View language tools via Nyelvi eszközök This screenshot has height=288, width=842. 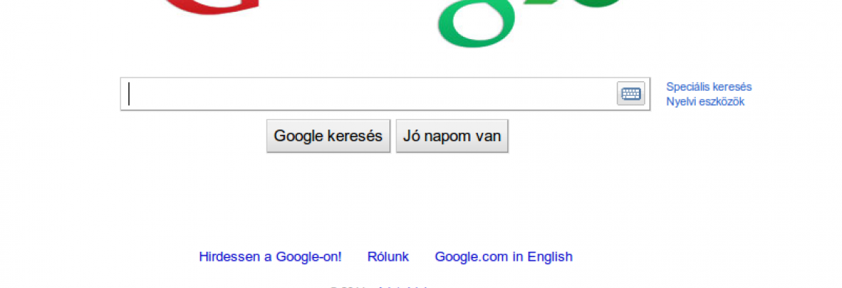[705, 102]
